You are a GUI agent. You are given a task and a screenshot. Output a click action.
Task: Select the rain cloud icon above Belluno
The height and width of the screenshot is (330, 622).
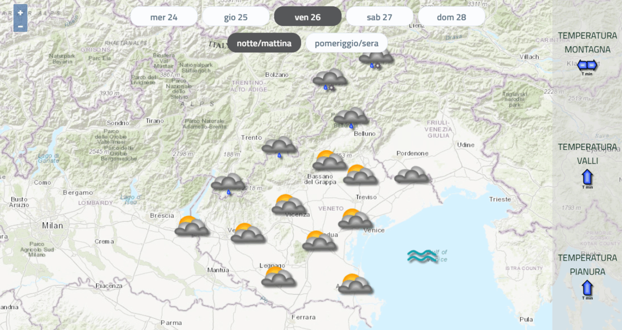[x=351, y=118]
